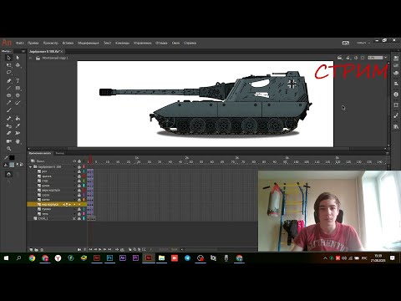Open the Правка menu
Screen dimensions: 401x301
tap(33, 43)
